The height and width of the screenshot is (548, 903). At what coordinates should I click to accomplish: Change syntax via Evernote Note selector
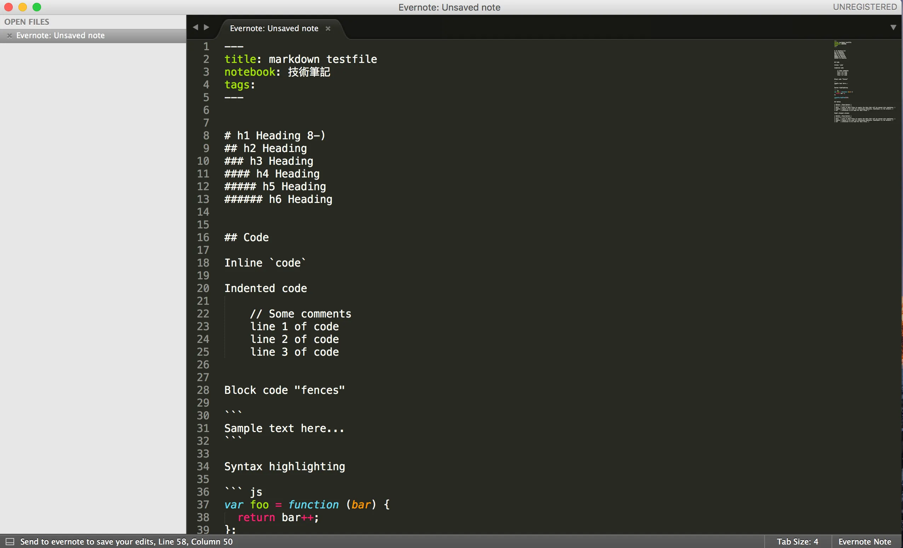point(864,541)
